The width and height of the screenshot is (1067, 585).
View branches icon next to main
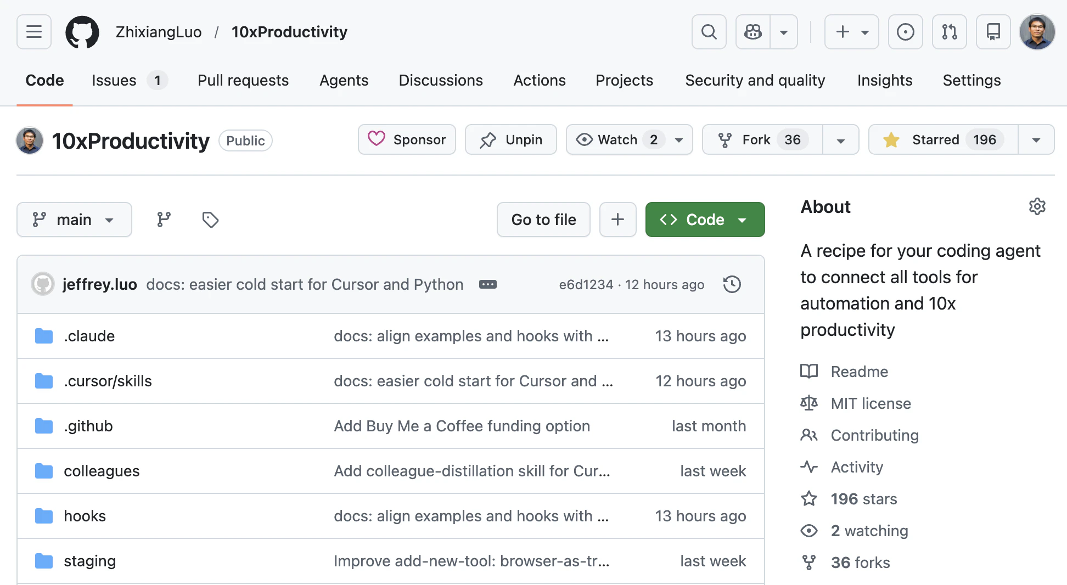(164, 220)
